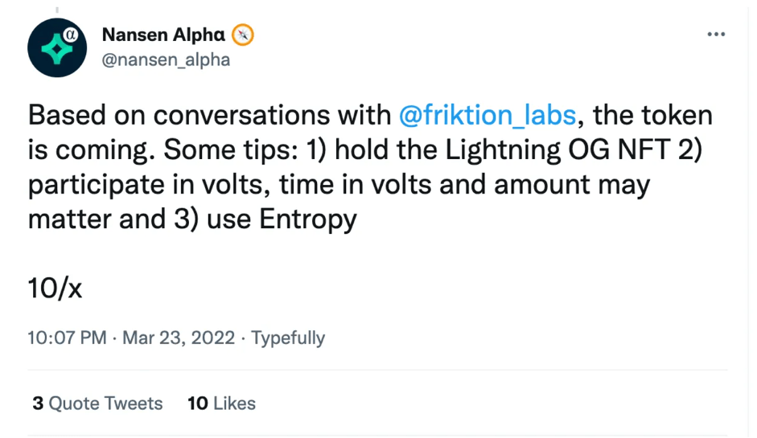The height and width of the screenshot is (438, 757).
Task: Open the Typefully source link
Action: [x=288, y=338]
